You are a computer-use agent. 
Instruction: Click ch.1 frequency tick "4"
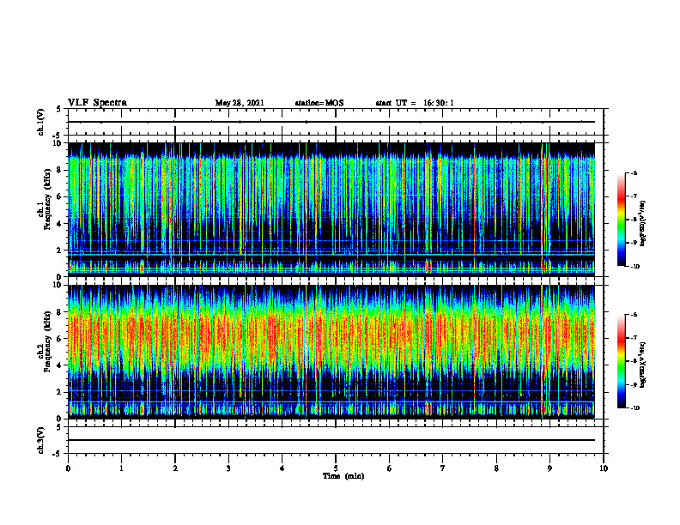60,224
